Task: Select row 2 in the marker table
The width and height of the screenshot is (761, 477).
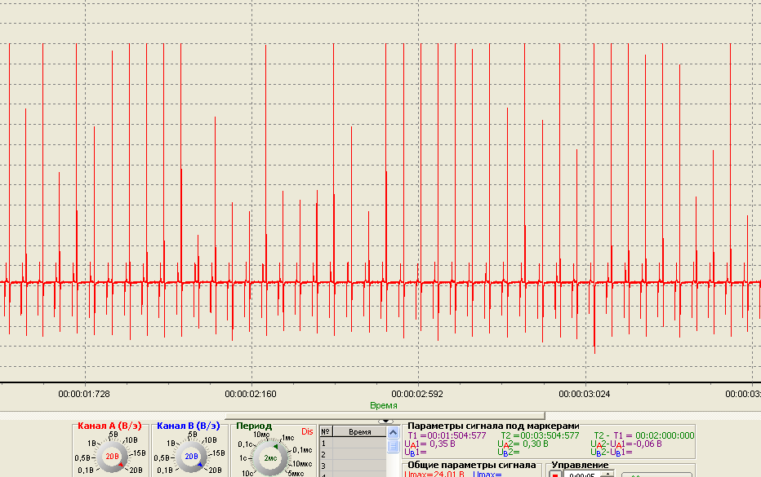Action: tap(353, 455)
